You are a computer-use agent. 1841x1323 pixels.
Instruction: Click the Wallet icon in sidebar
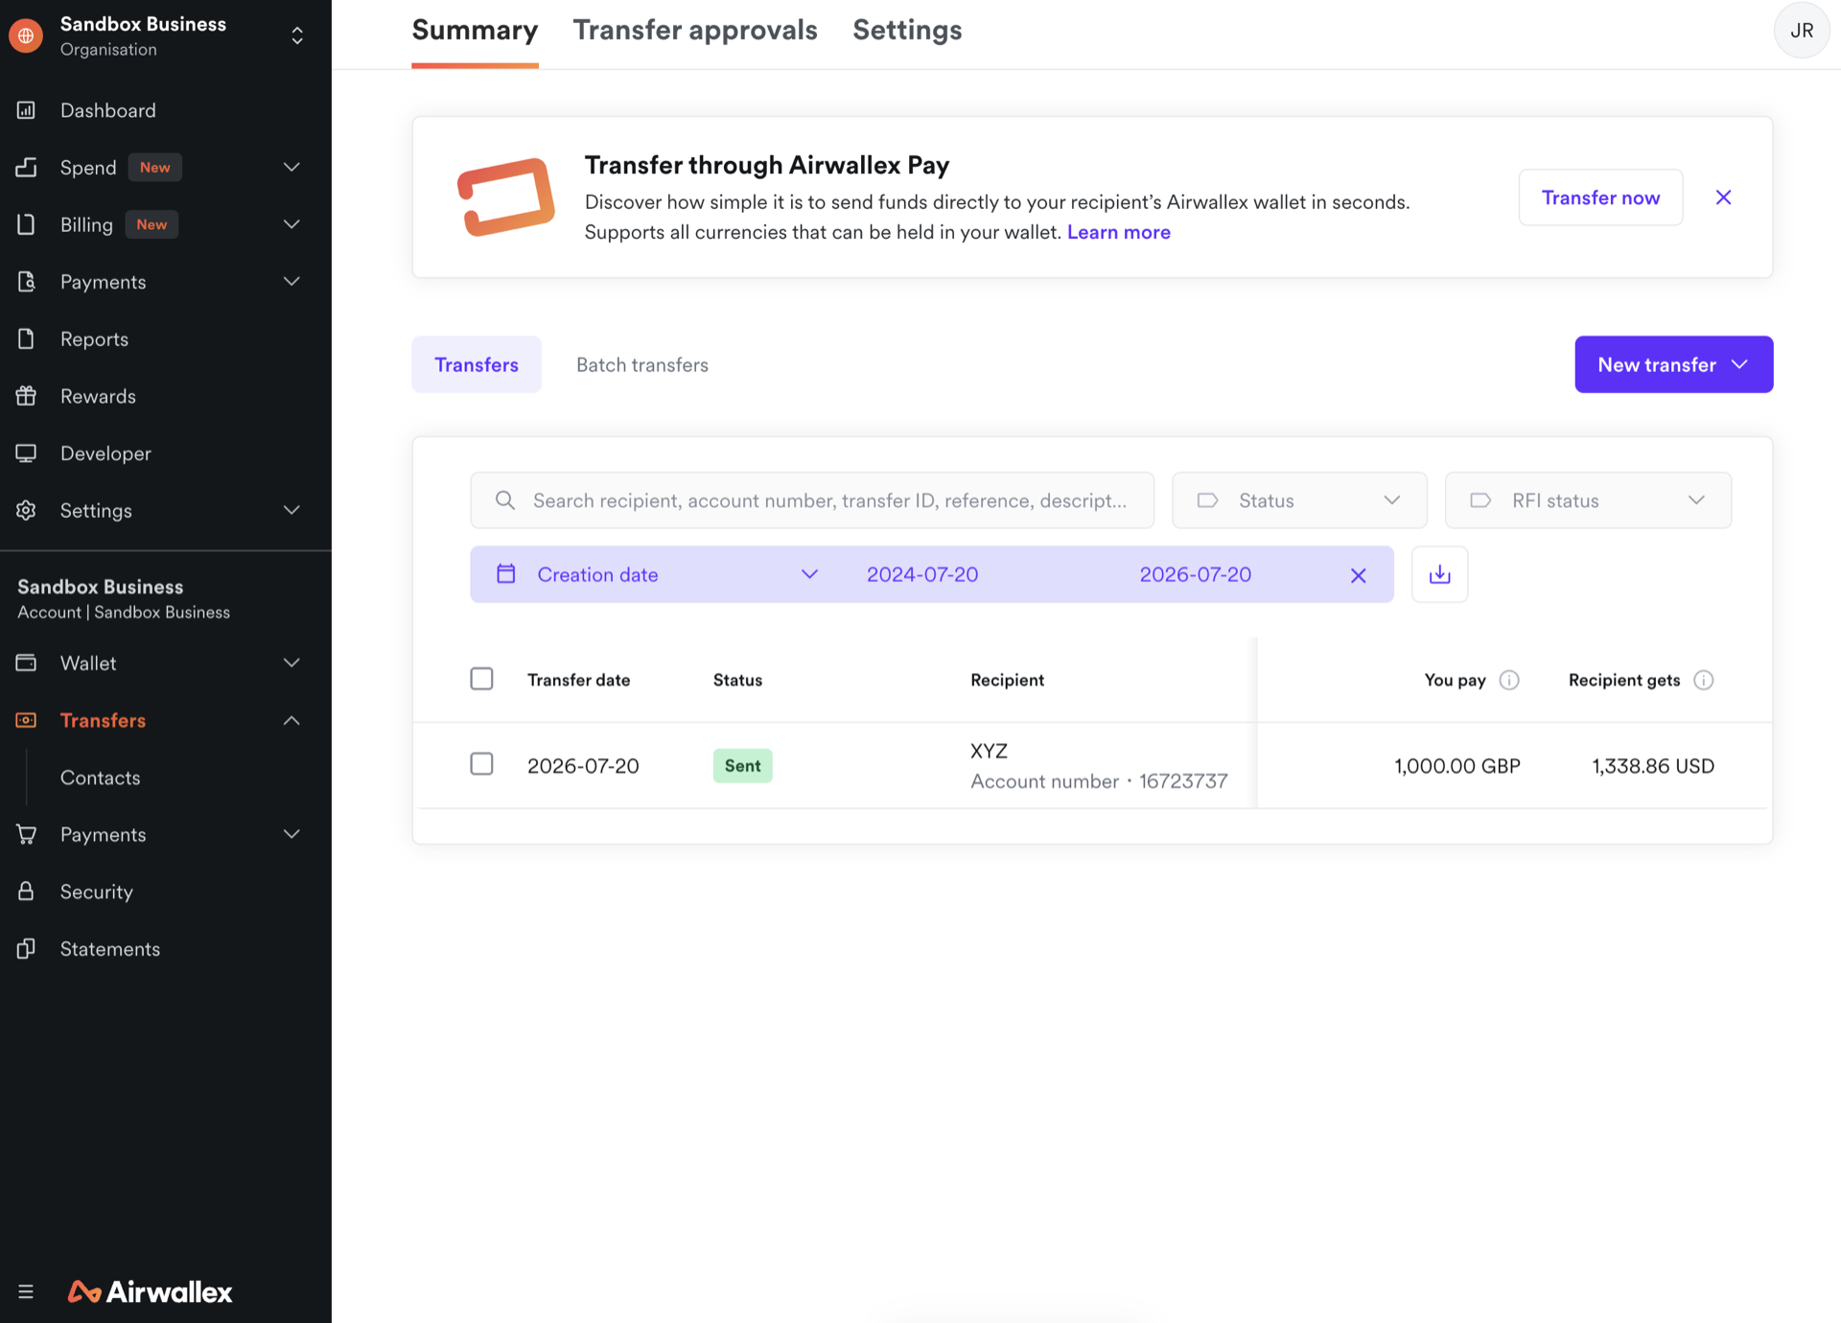[26, 662]
